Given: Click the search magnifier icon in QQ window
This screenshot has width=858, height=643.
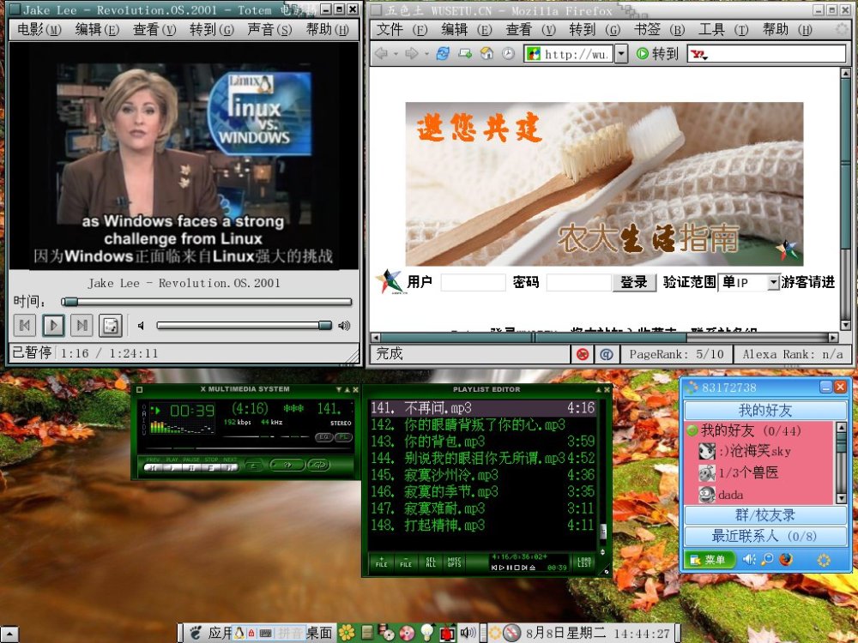Looking at the screenshot, I should point(767,559).
